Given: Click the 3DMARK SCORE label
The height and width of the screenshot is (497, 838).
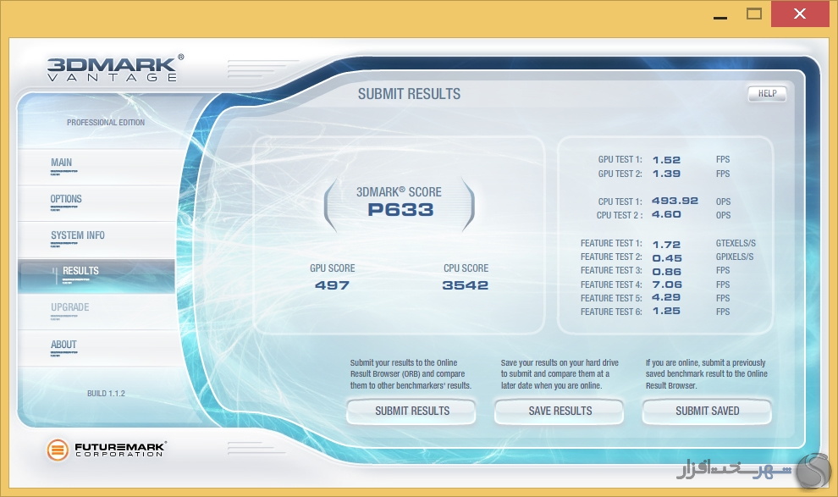Looking at the screenshot, I should (399, 192).
